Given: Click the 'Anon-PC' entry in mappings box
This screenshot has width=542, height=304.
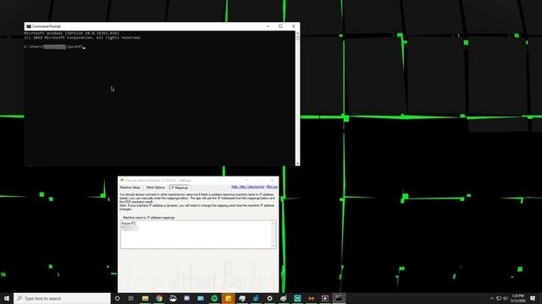Looking at the screenshot, I should (129, 223).
